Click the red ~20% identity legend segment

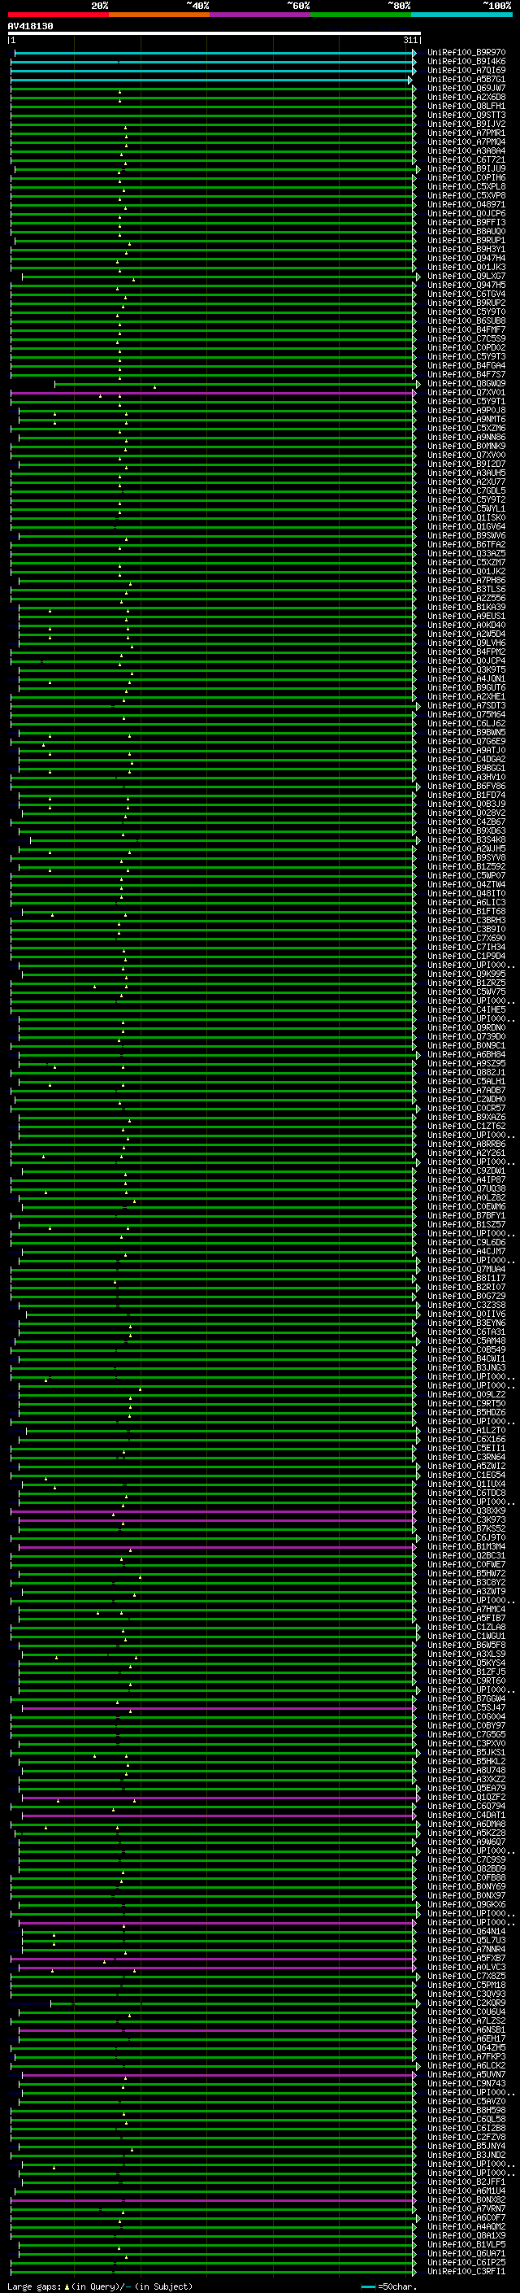pos(58,15)
